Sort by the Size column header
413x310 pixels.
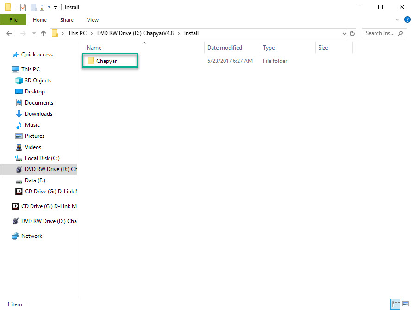323,48
